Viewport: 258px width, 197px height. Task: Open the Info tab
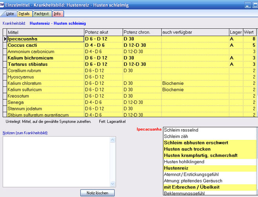57,14
